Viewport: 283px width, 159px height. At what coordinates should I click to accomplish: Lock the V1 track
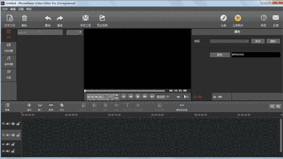[18, 135]
